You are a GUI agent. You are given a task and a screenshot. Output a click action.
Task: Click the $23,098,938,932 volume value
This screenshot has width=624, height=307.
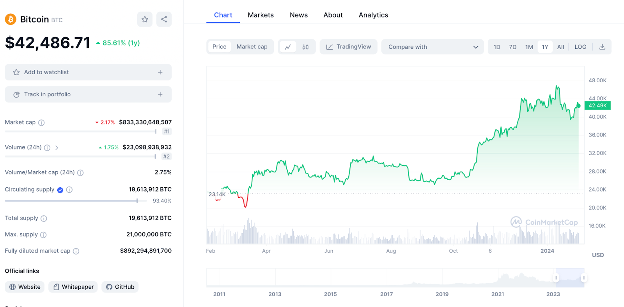(147, 147)
